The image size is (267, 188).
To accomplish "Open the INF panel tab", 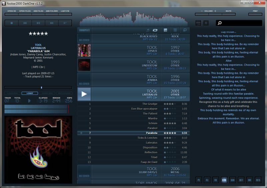I will point(250,180).
